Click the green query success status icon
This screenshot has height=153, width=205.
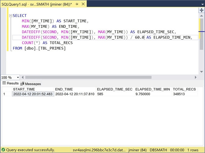point(3,150)
